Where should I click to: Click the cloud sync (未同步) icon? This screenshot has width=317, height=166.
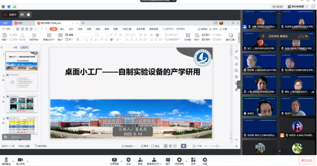tap(202, 29)
